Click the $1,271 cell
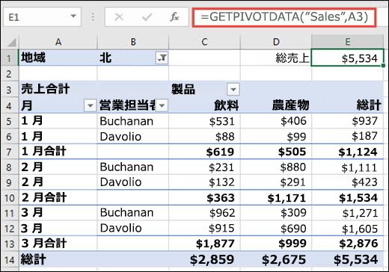The height and width of the screenshot is (272, 389). 347,213
